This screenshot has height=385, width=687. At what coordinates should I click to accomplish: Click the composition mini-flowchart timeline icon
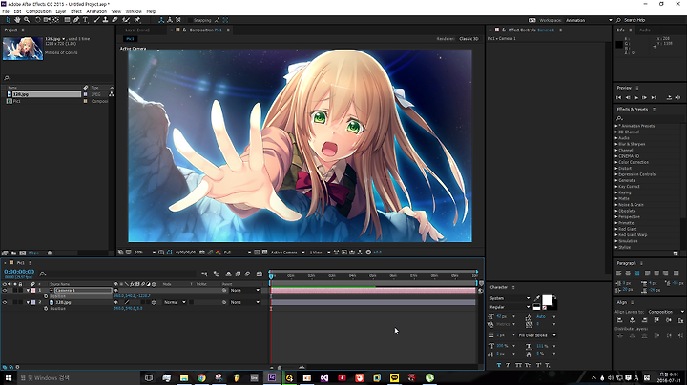point(204,274)
